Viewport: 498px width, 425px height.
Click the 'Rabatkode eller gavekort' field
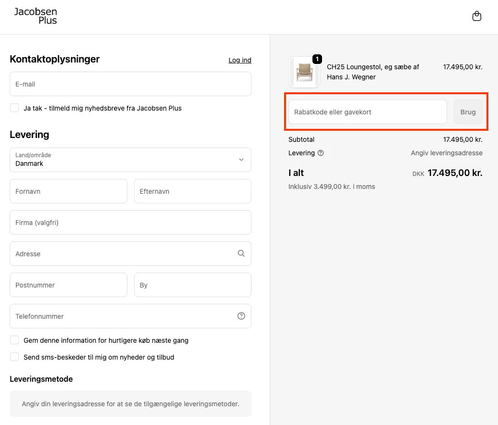367,112
